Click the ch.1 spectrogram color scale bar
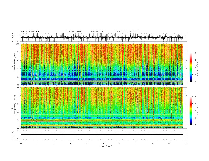 click(191, 67)
